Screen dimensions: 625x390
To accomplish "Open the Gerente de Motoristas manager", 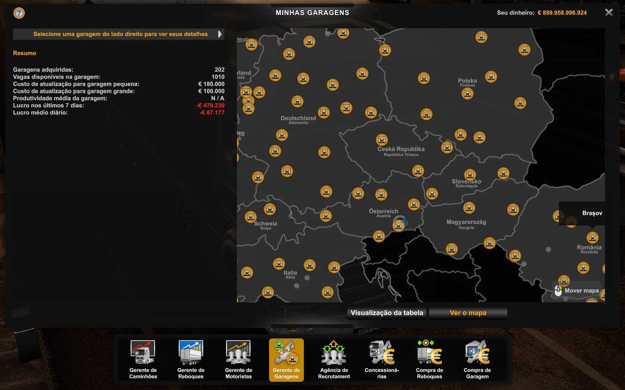I will 238,359.
